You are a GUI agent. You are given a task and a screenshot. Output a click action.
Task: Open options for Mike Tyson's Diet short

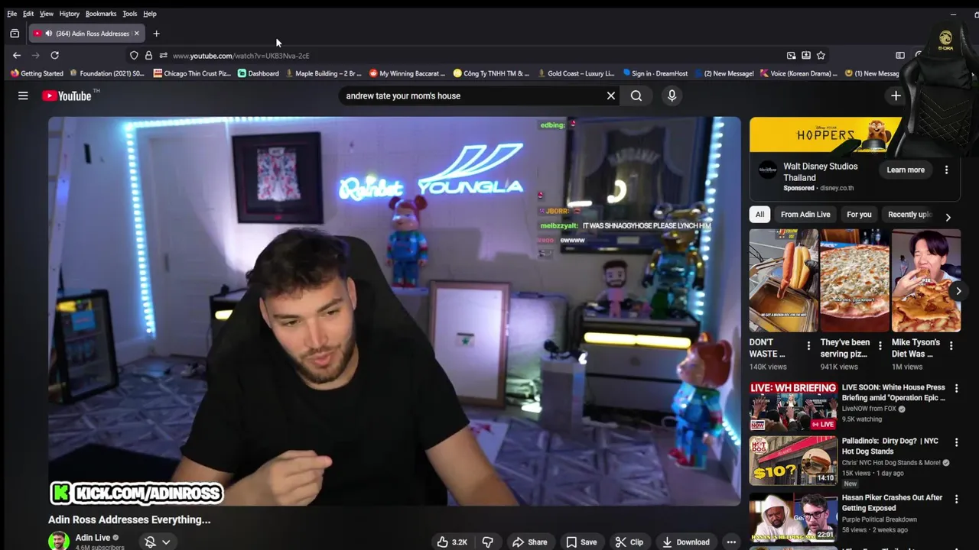point(951,346)
